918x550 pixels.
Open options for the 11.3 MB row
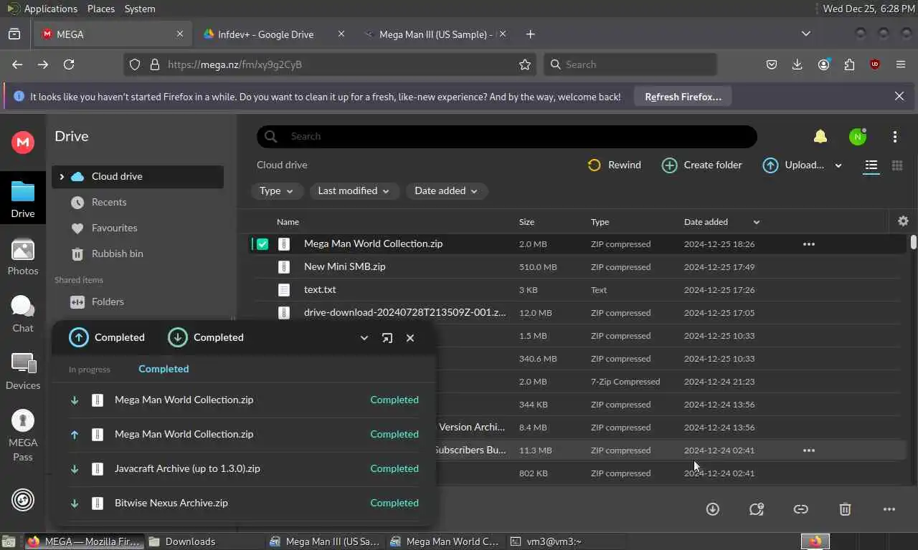(809, 450)
